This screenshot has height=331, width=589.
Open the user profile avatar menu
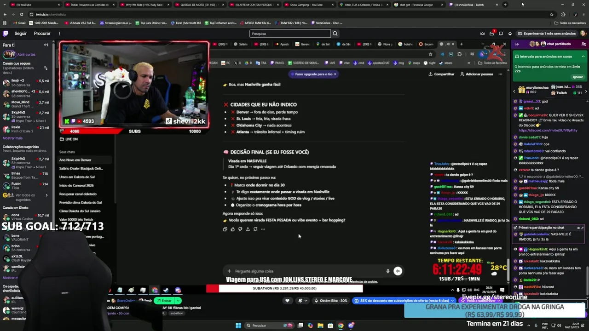click(583, 34)
